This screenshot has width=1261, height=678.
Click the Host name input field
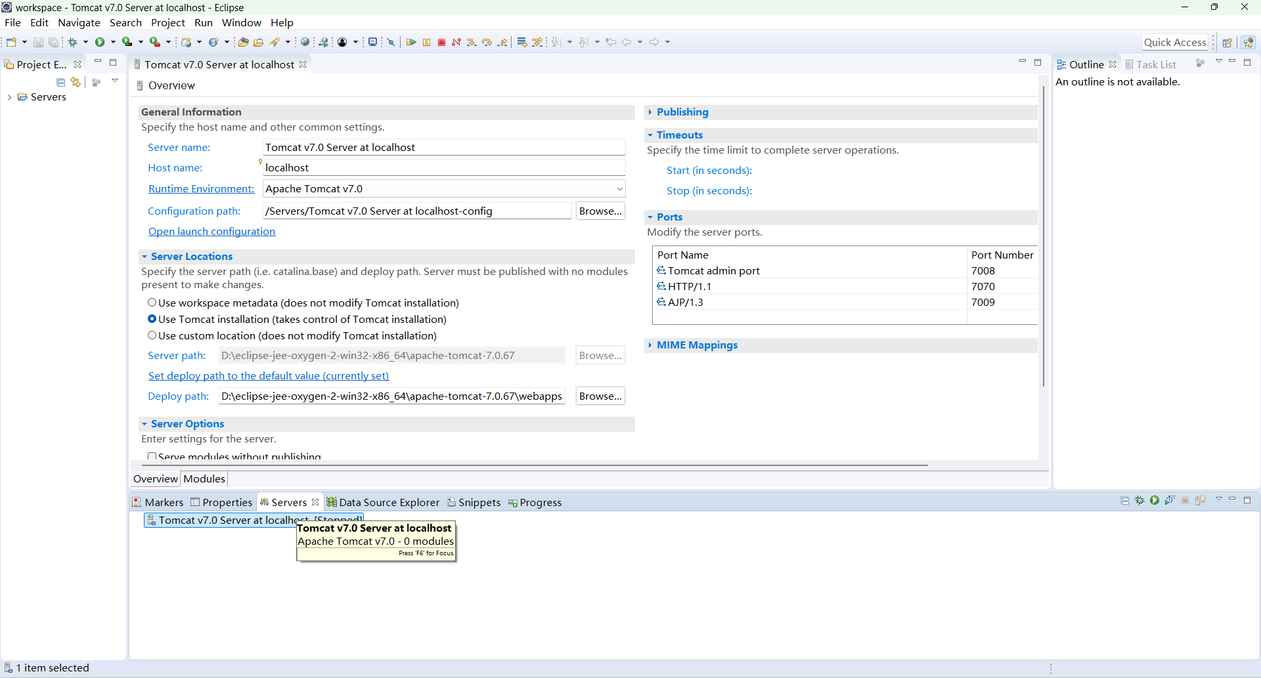click(x=444, y=168)
